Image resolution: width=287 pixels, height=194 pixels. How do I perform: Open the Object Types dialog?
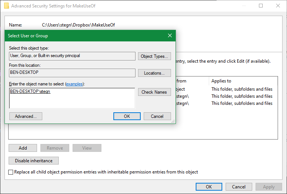[154, 56]
